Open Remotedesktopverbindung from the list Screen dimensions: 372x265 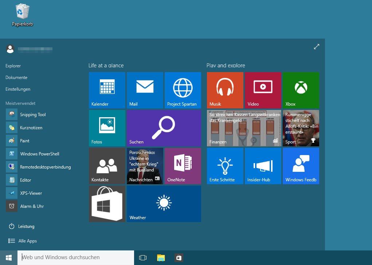[38, 167]
